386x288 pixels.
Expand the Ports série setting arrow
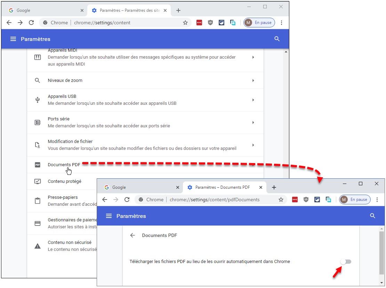tap(253, 122)
